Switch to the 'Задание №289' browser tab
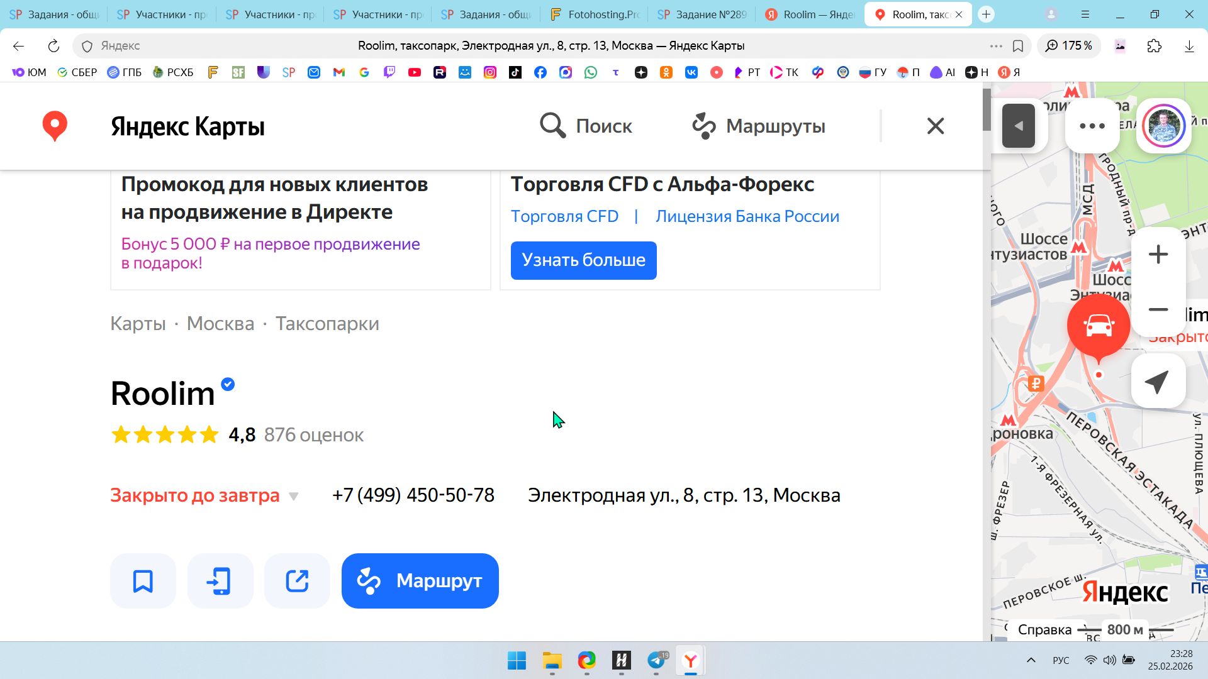1208x679 pixels. pos(702,14)
